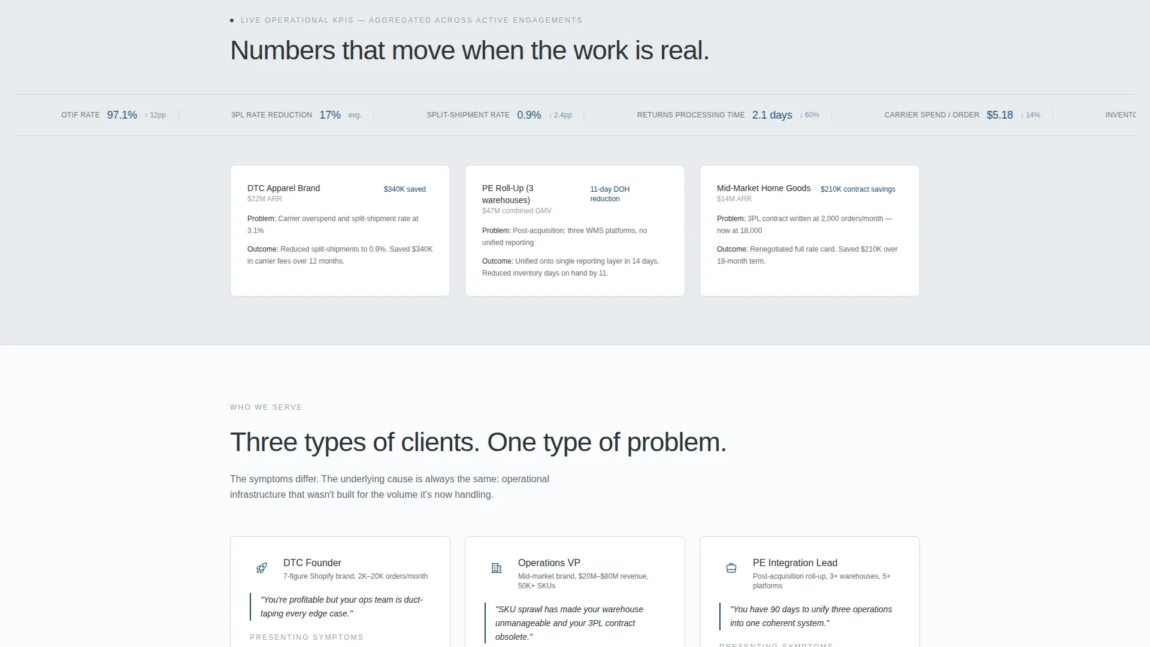The height and width of the screenshot is (647, 1150).
Task: Click the Split-Shipment Rate 0.9% value
Action: (529, 115)
